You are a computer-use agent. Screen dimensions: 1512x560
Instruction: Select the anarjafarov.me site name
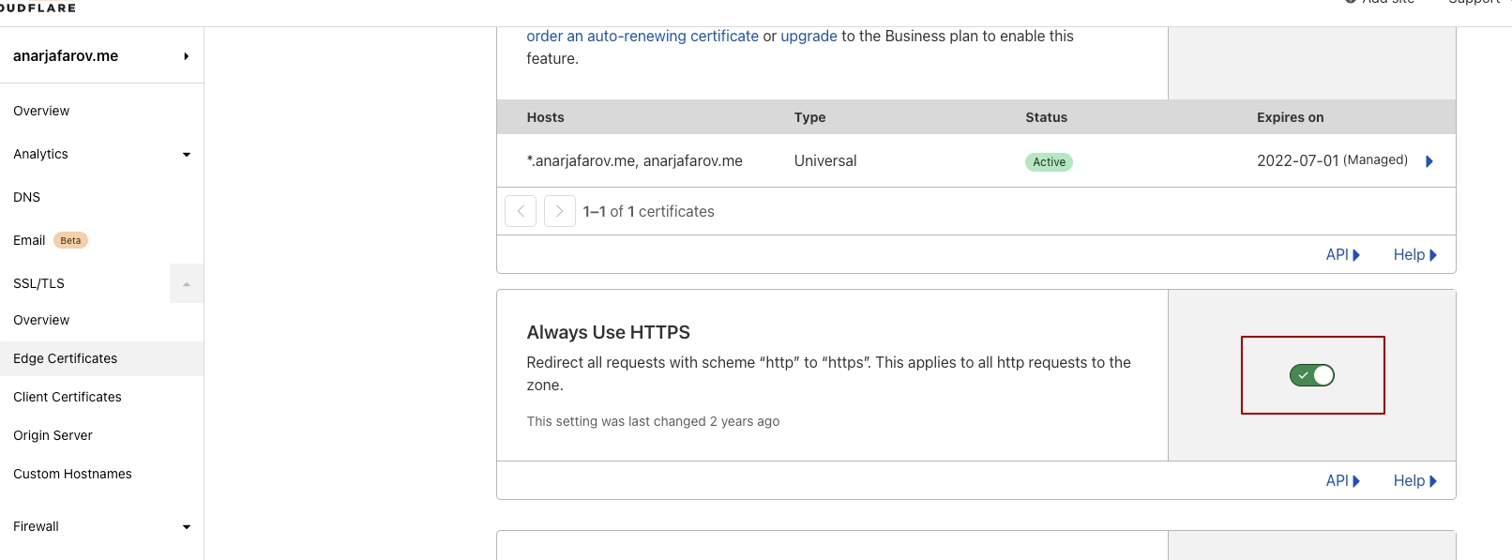(x=66, y=55)
